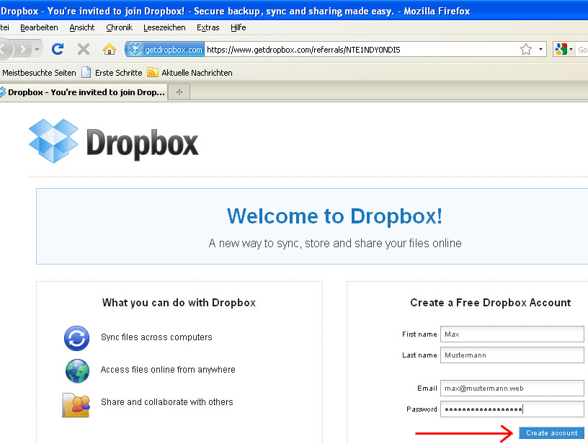The width and height of the screenshot is (588, 444).
Task: Focus the First name field
Action: click(512, 334)
